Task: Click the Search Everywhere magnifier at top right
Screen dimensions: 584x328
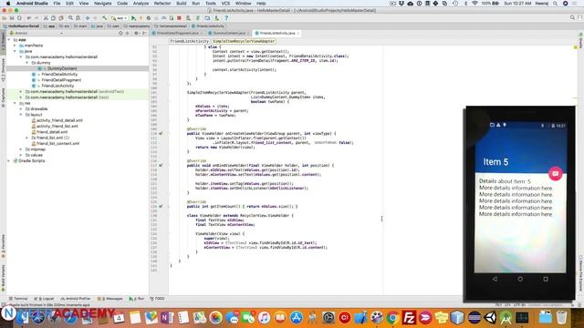Action: point(572,17)
